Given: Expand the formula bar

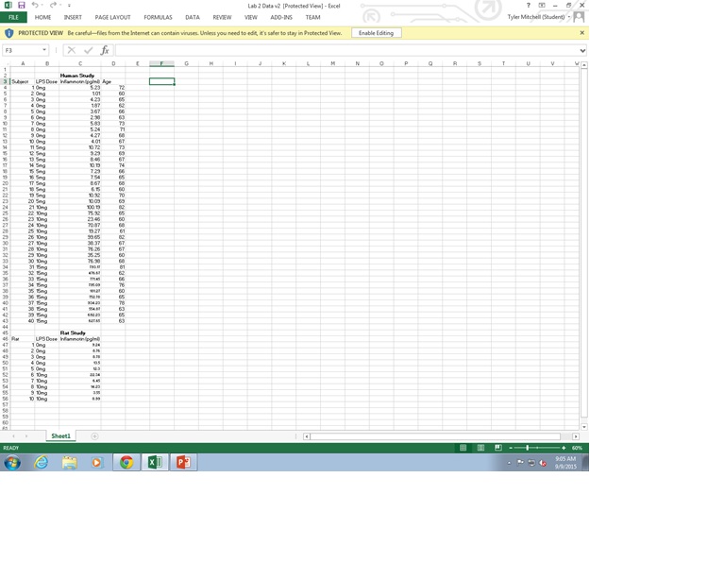Looking at the screenshot, I should (x=582, y=50).
